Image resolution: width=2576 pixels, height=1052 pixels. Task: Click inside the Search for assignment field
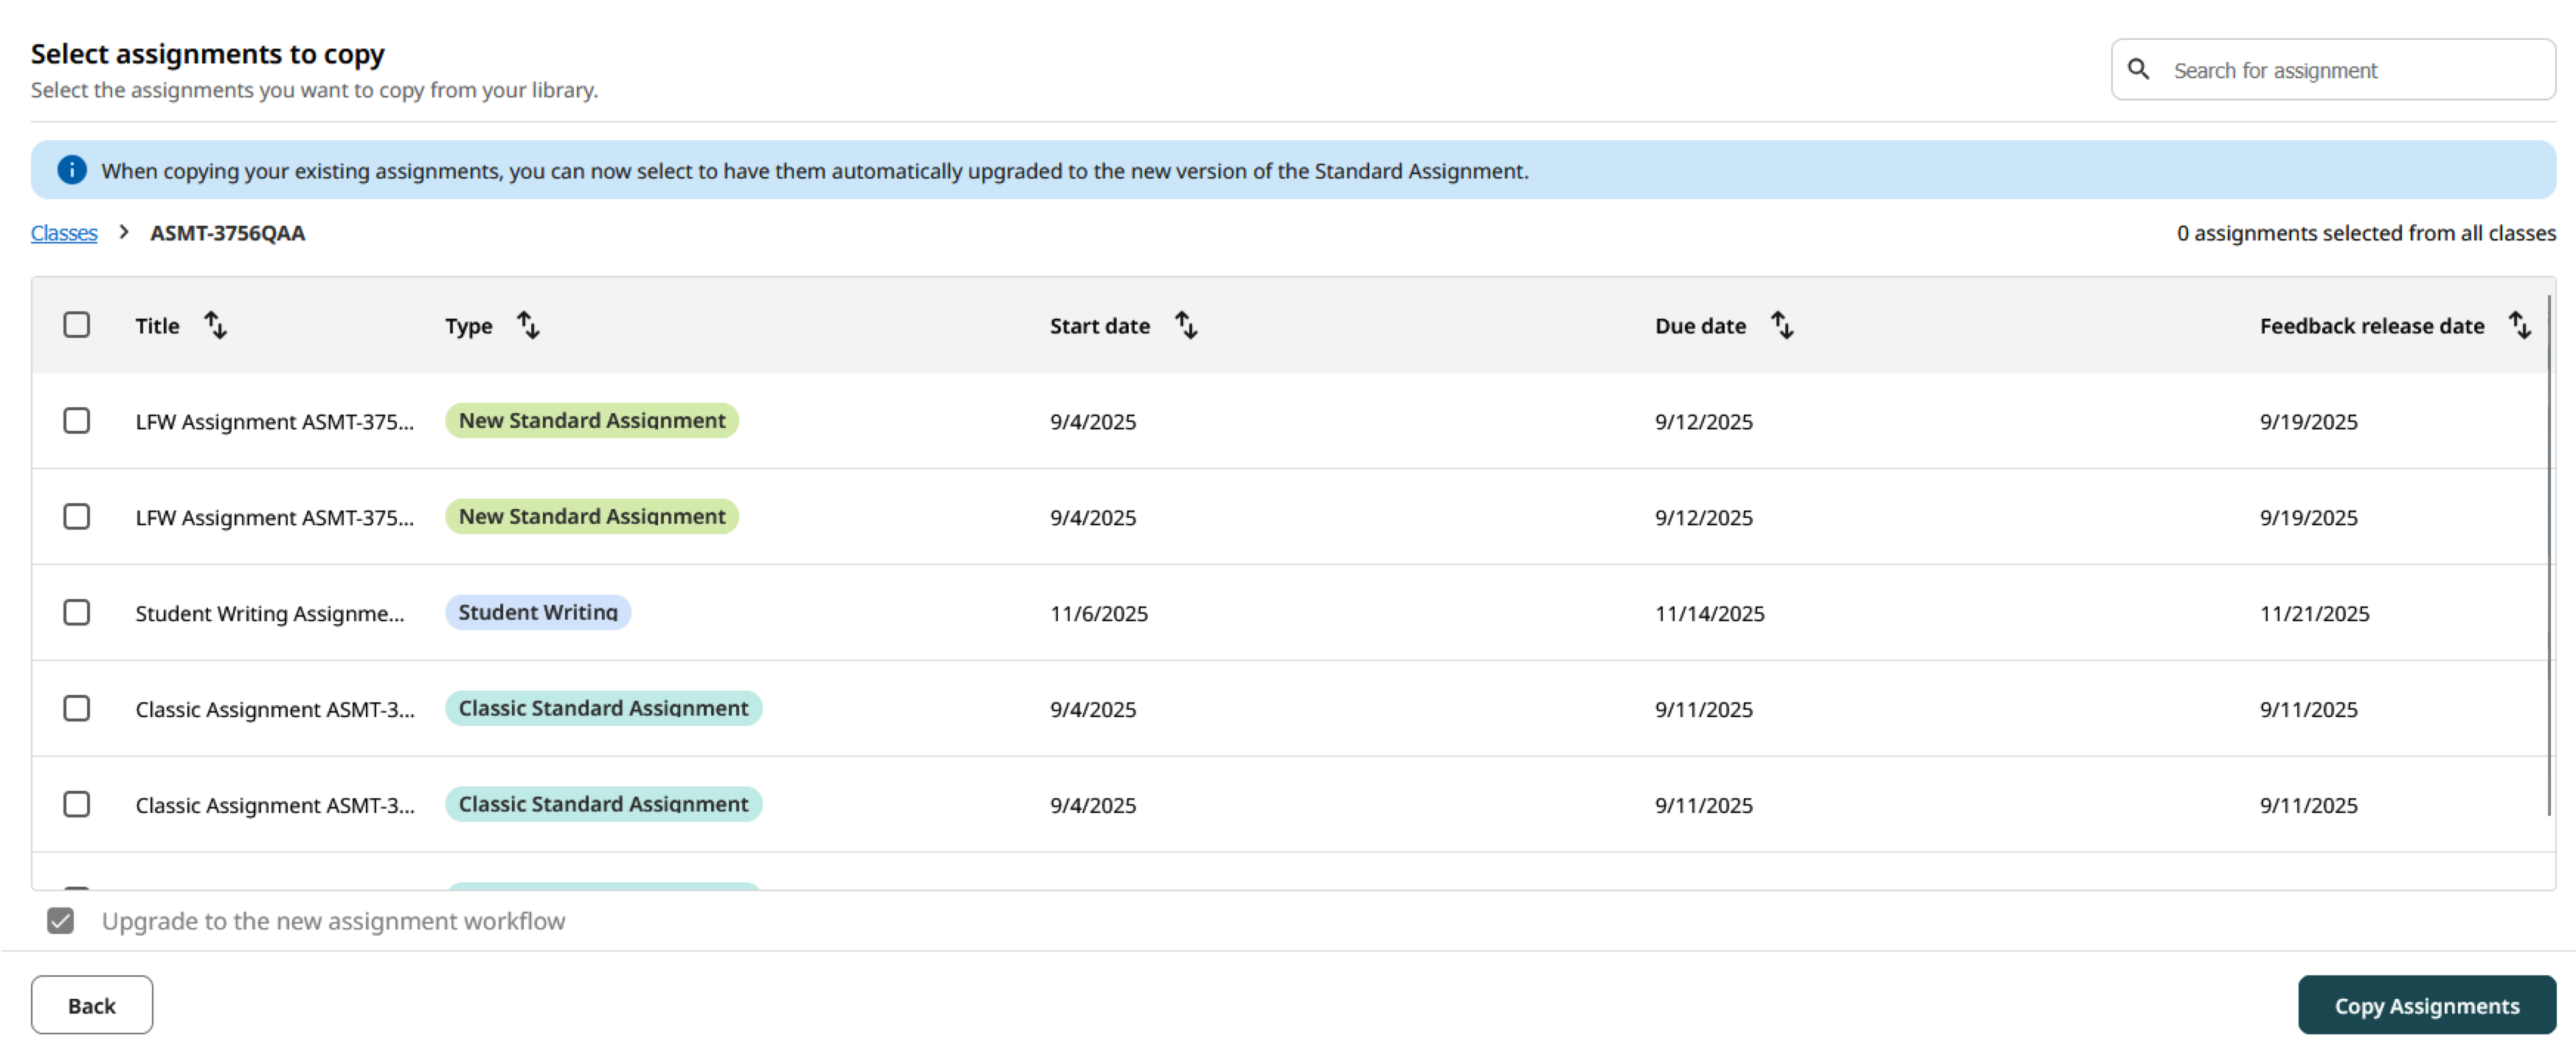(2300, 69)
